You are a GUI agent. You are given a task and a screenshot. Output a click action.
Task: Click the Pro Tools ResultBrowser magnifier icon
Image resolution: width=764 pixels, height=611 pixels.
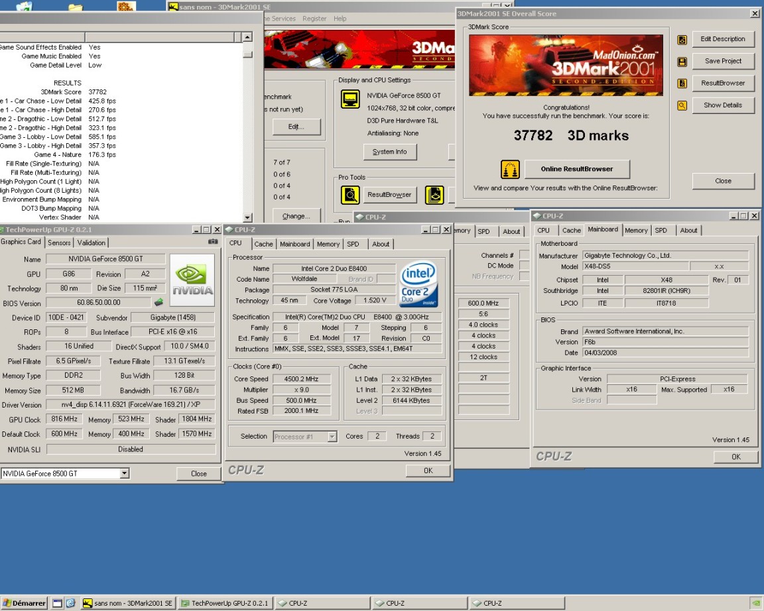coord(350,195)
